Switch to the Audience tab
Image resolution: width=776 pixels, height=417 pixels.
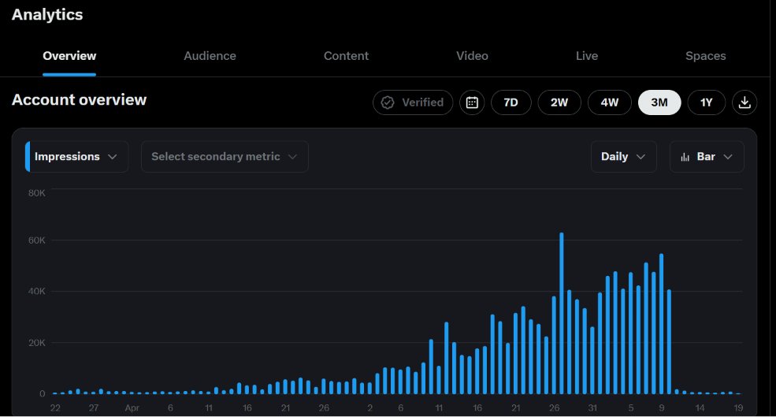click(x=210, y=56)
